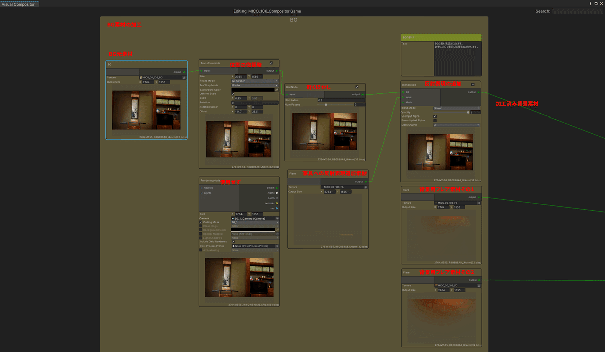605x352 pixels.
Task: Toggle Use Input Alpha checkbox
Action: (x=435, y=116)
